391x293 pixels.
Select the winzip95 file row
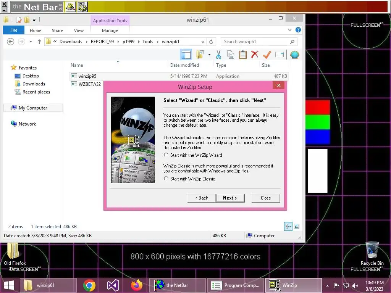[179, 76]
